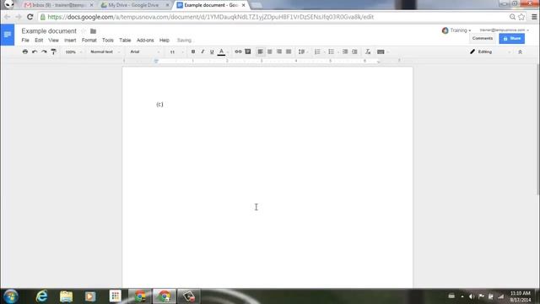Open the Editing mode dropdown
The height and width of the screenshot is (304, 540).
489,52
